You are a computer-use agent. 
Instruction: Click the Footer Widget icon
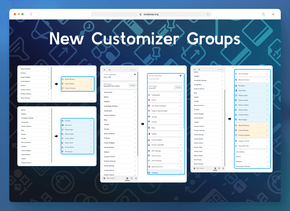tap(149, 140)
